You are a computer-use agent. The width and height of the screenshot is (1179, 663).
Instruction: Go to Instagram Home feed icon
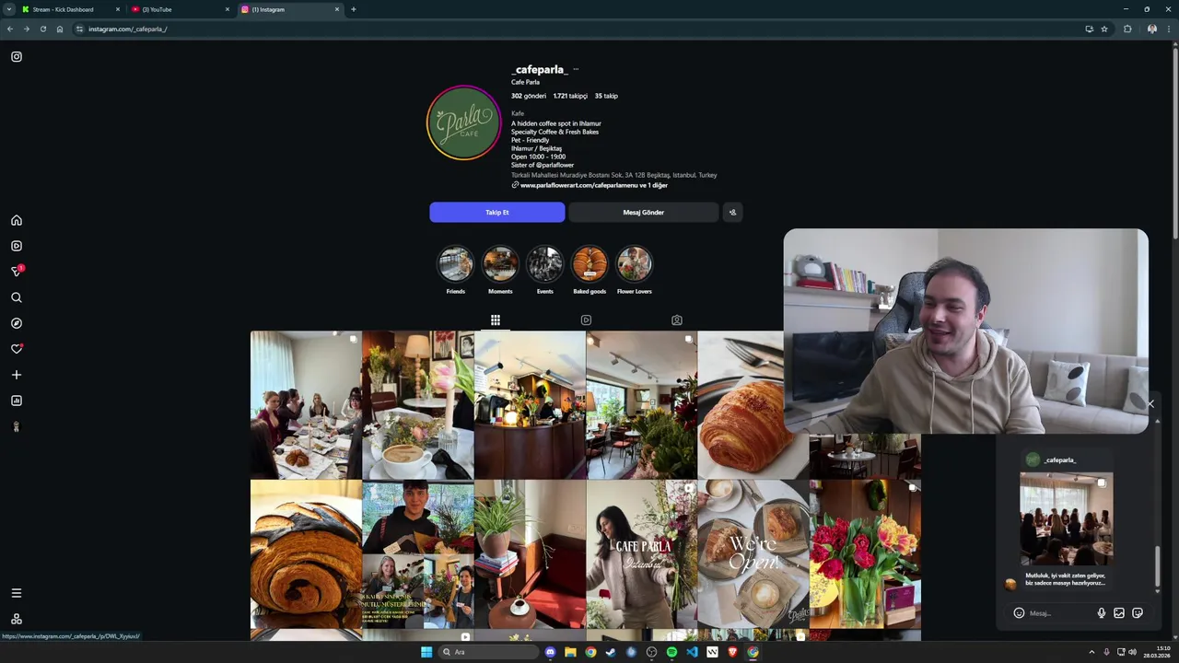17,220
